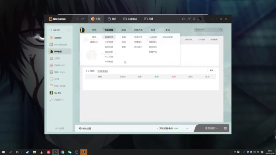Click the 账号异常查询 link
The image size is (276, 155).
tap(102, 71)
